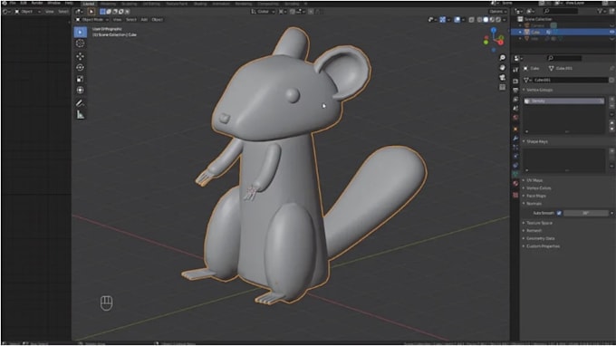Open the Particles properties tab
This screenshot has width=616, height=346.
point(515,148)
